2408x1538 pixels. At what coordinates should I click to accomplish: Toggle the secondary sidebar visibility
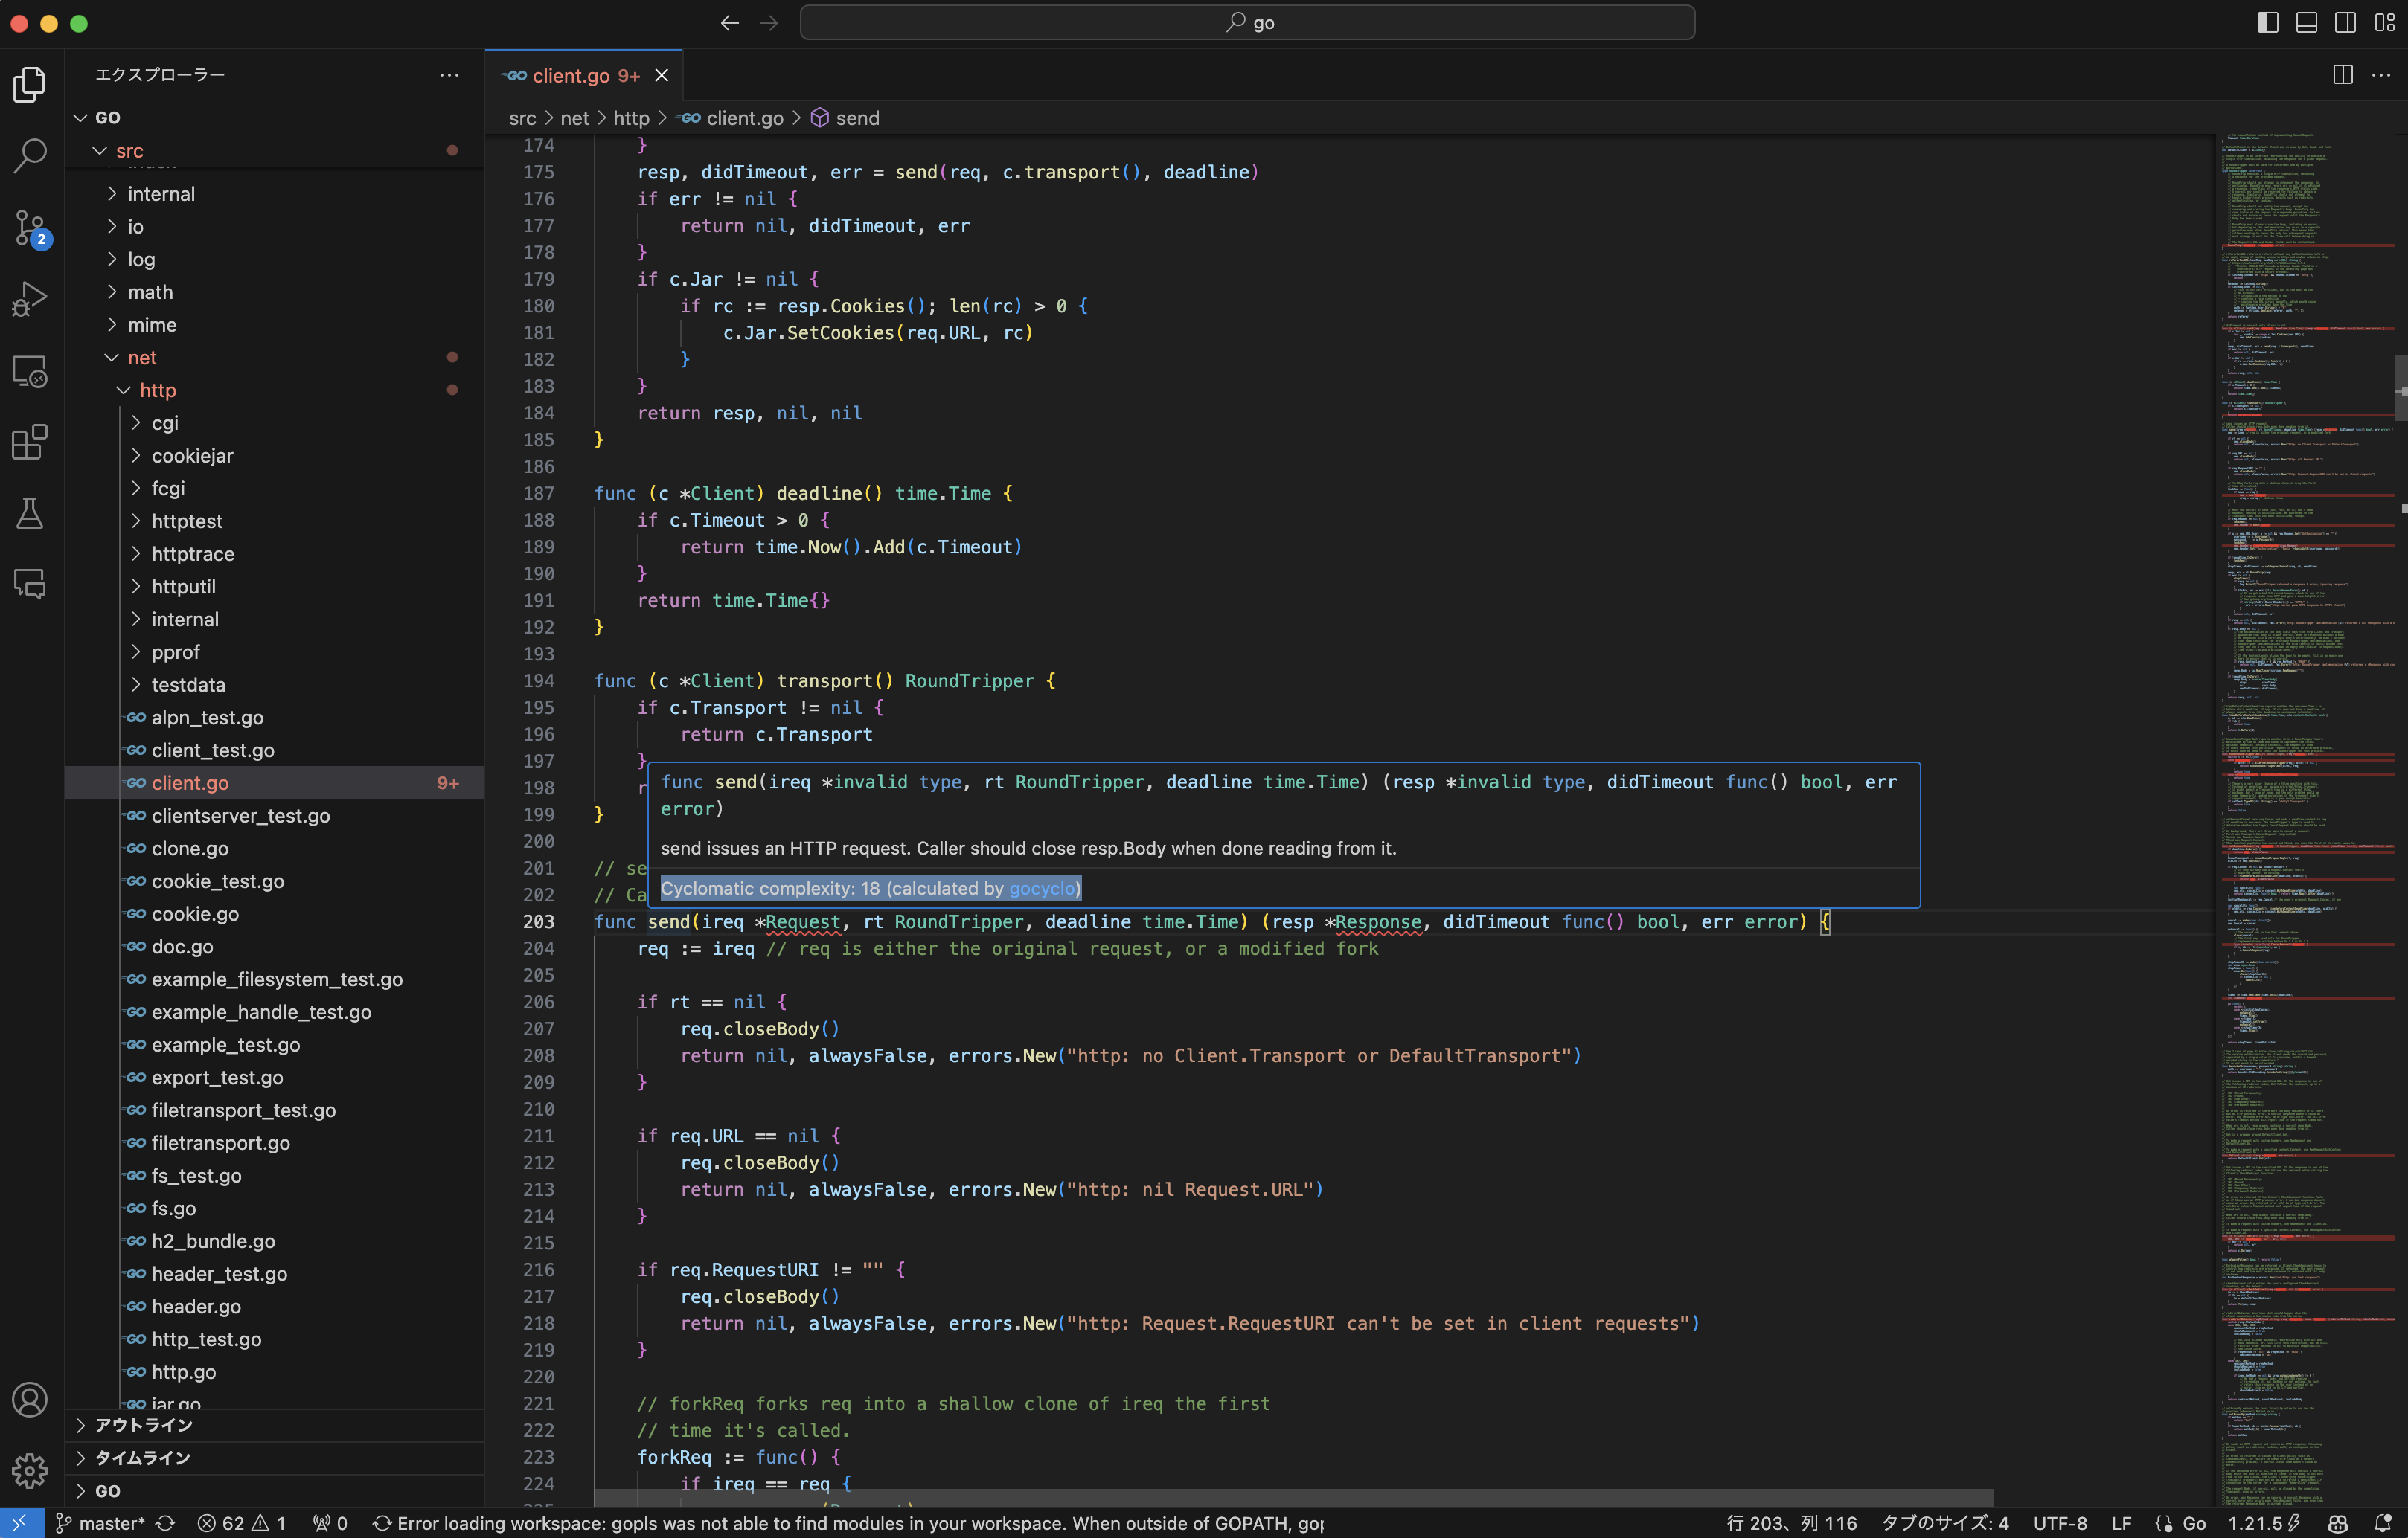pyautogui.click(x=2345, y=22)
